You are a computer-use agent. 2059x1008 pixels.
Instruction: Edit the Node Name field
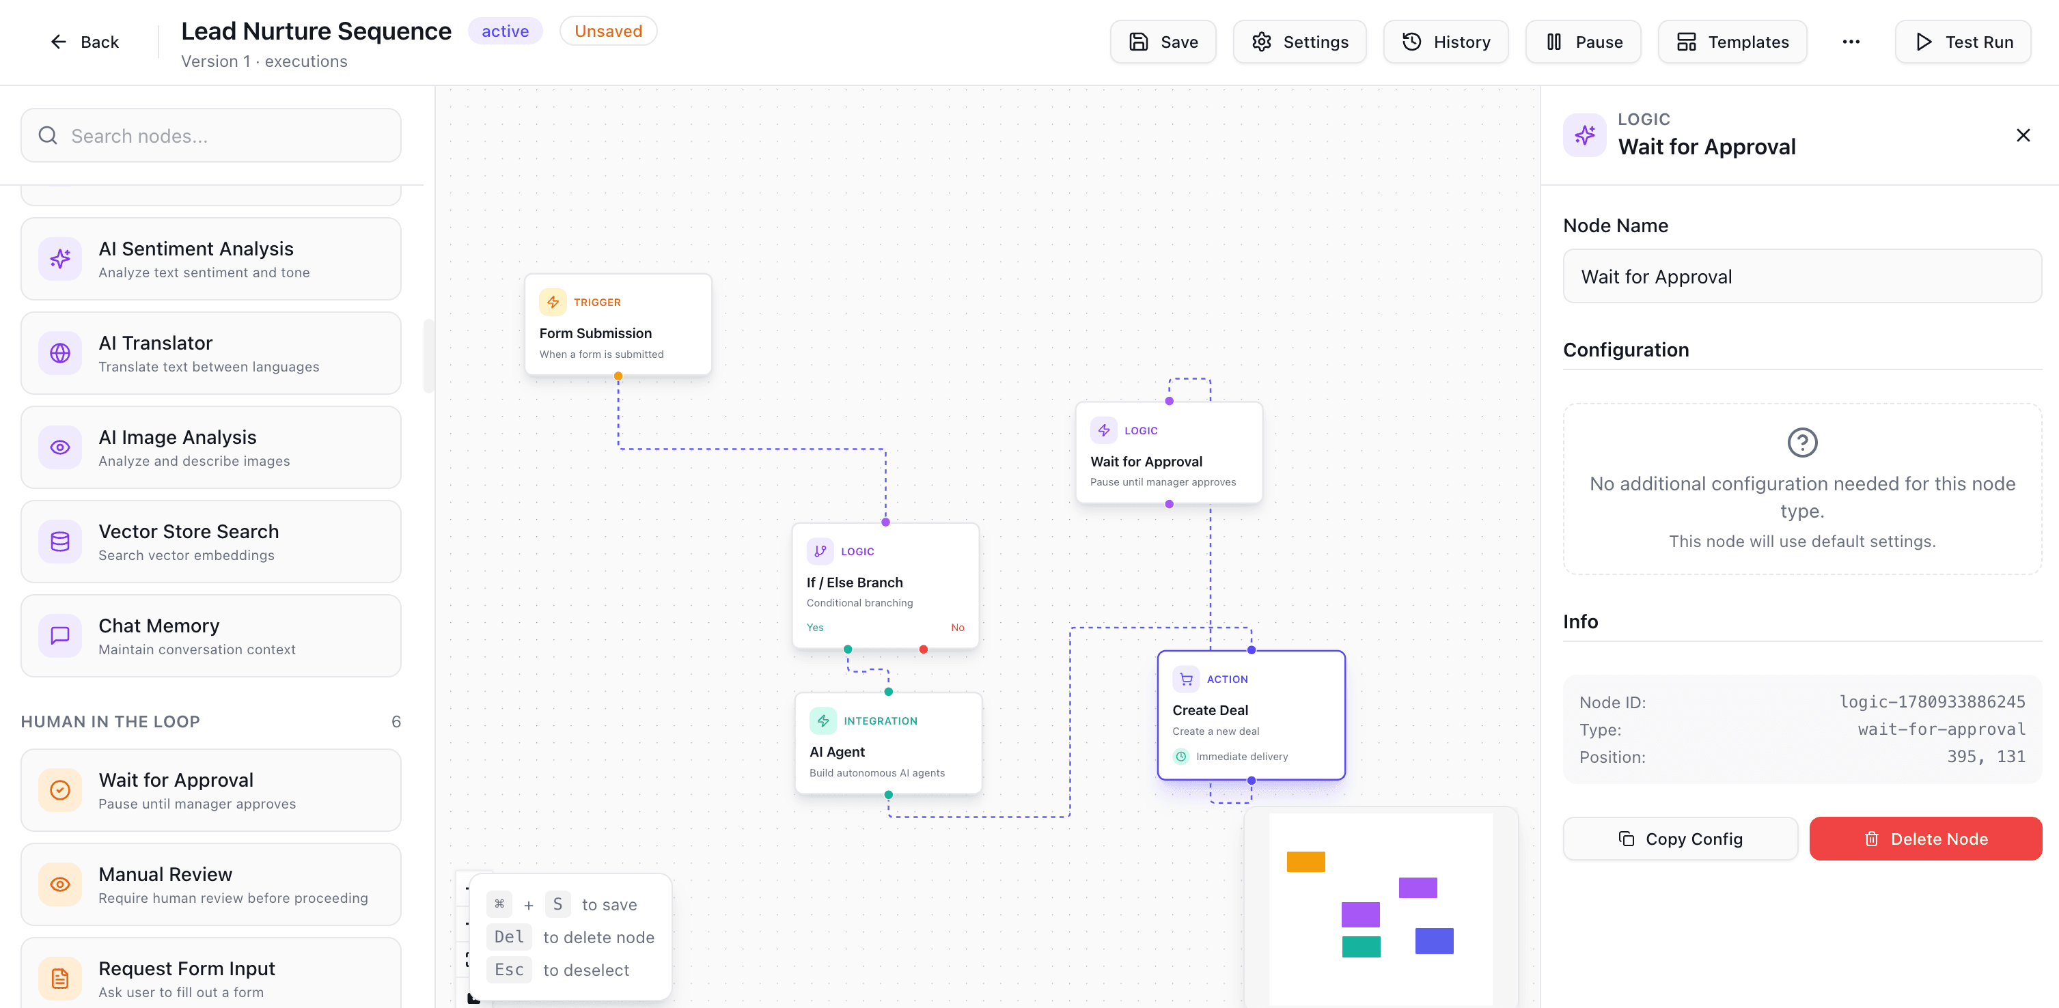tap(1801, 277)
